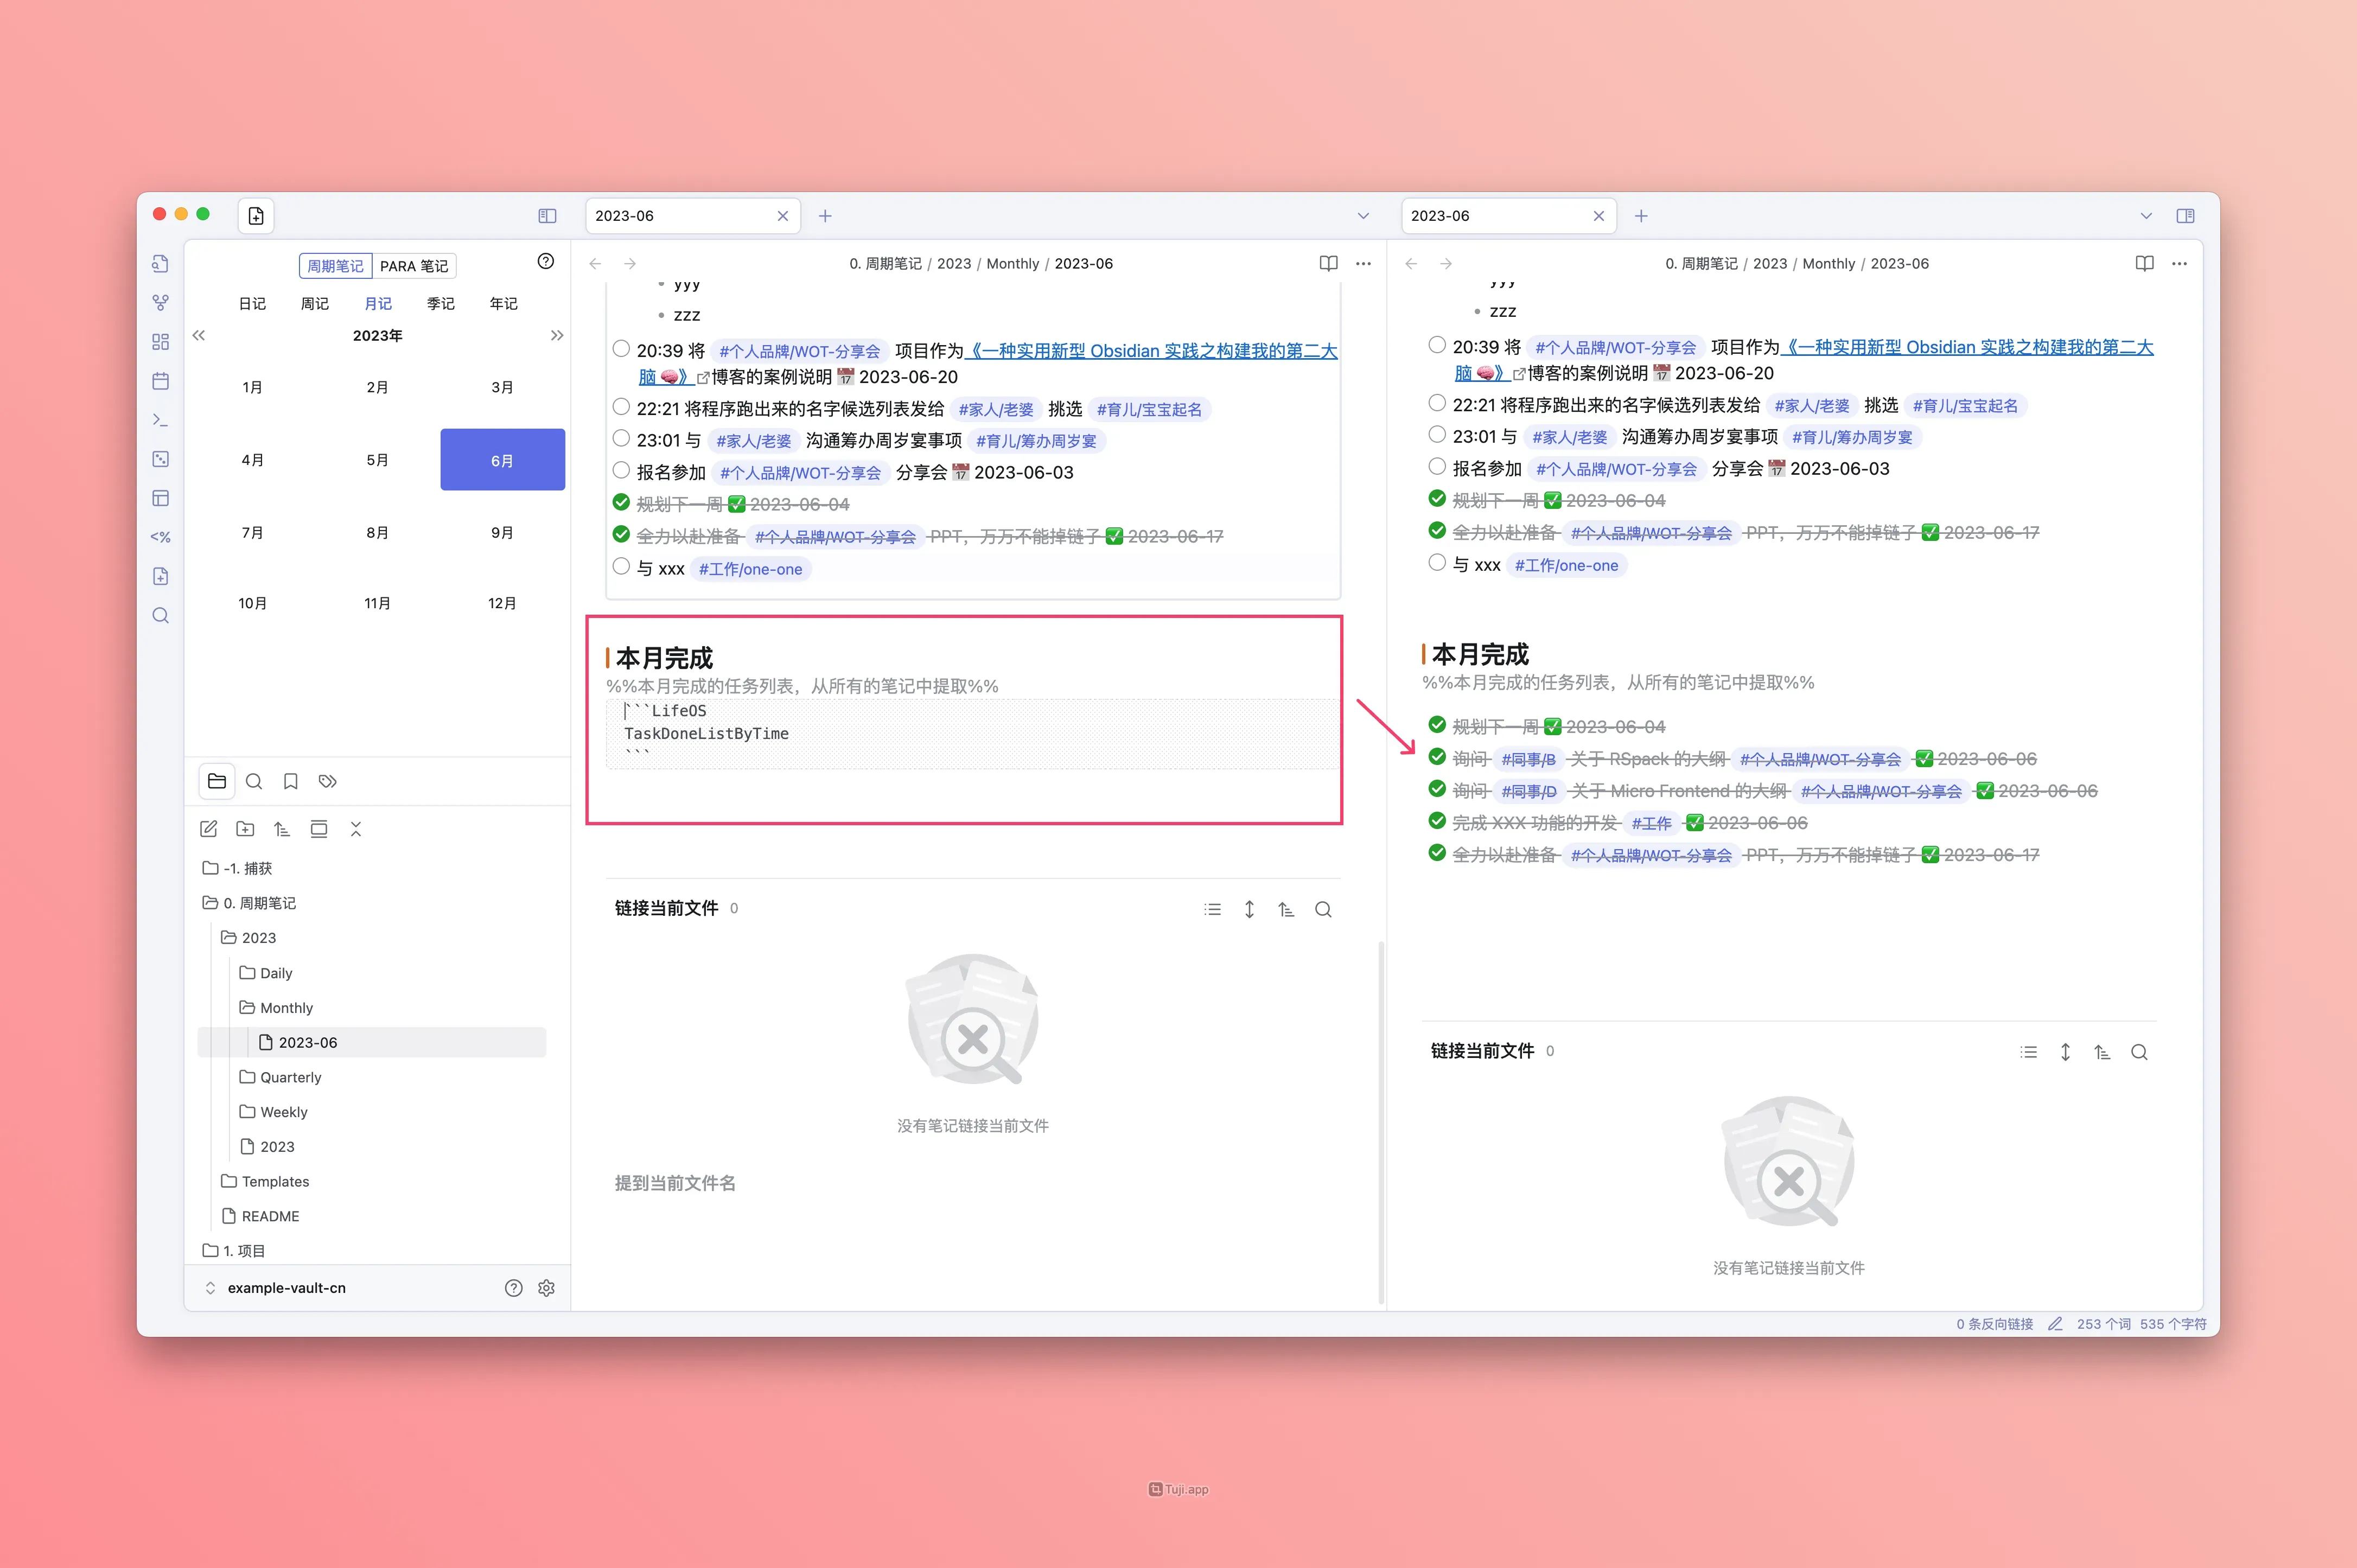Select the 周记 view tab
Image resolution: width=2357 pixels, height=1568 pixels.
pyautogui.click(x=314, y=303)
